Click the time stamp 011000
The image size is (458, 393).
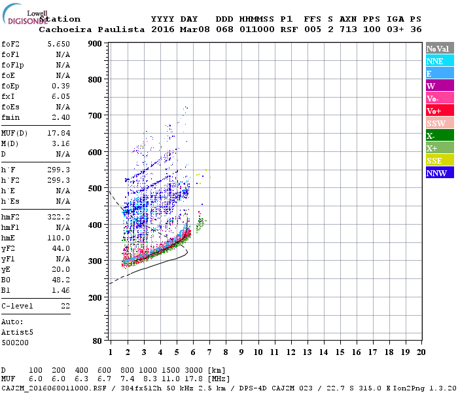(x=257, y=29)
